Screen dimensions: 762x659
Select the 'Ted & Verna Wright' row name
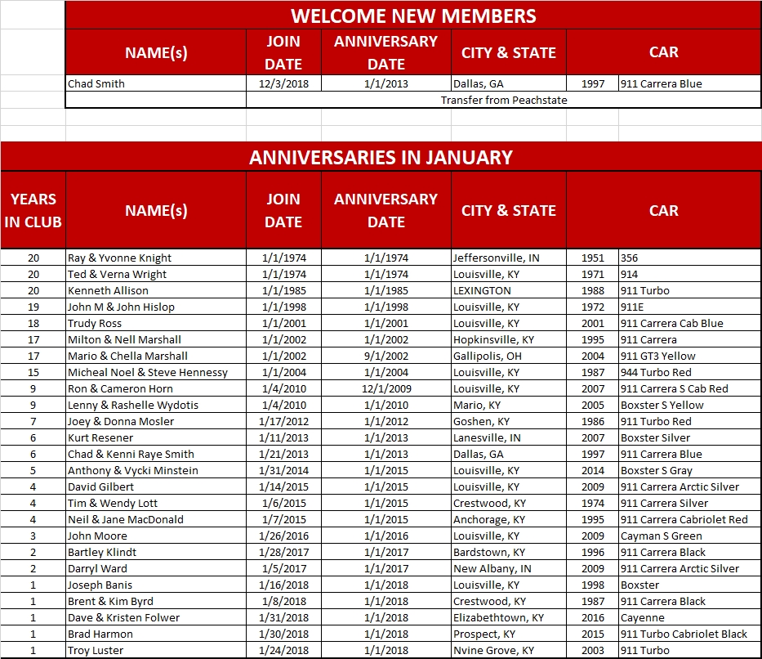point(156,274)
